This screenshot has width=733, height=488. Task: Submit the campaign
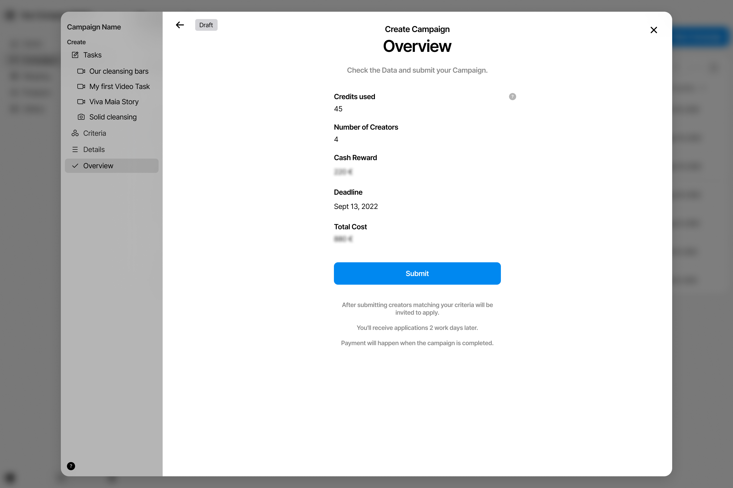417,273
